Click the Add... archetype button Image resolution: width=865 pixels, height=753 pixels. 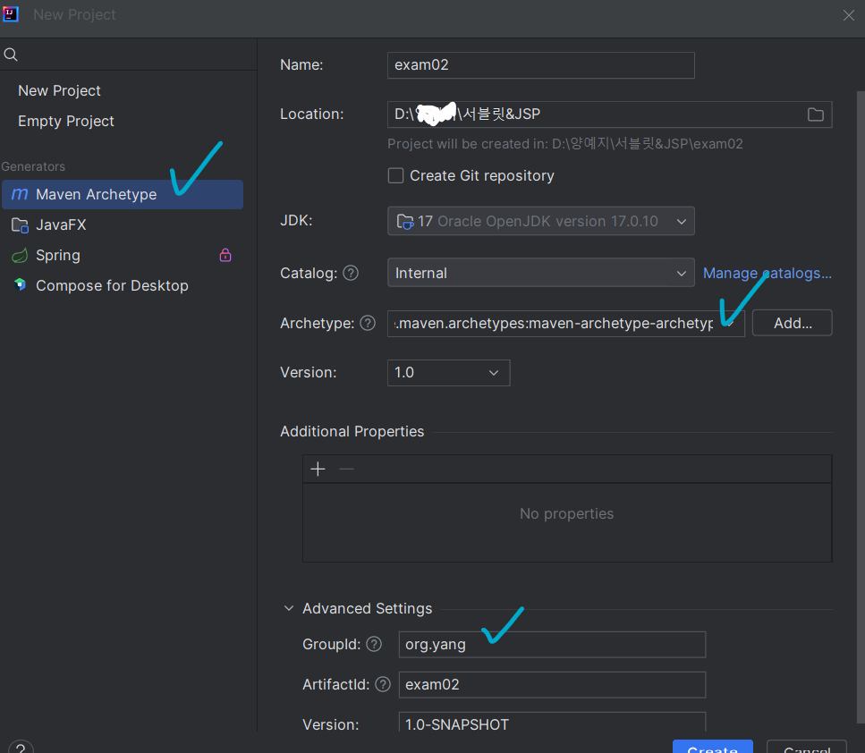tap(793, 323)
